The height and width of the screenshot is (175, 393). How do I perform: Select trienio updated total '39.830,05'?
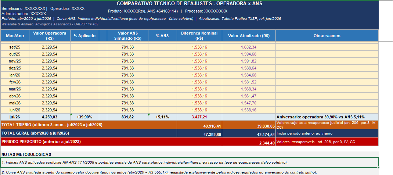(x=249, y=125)
